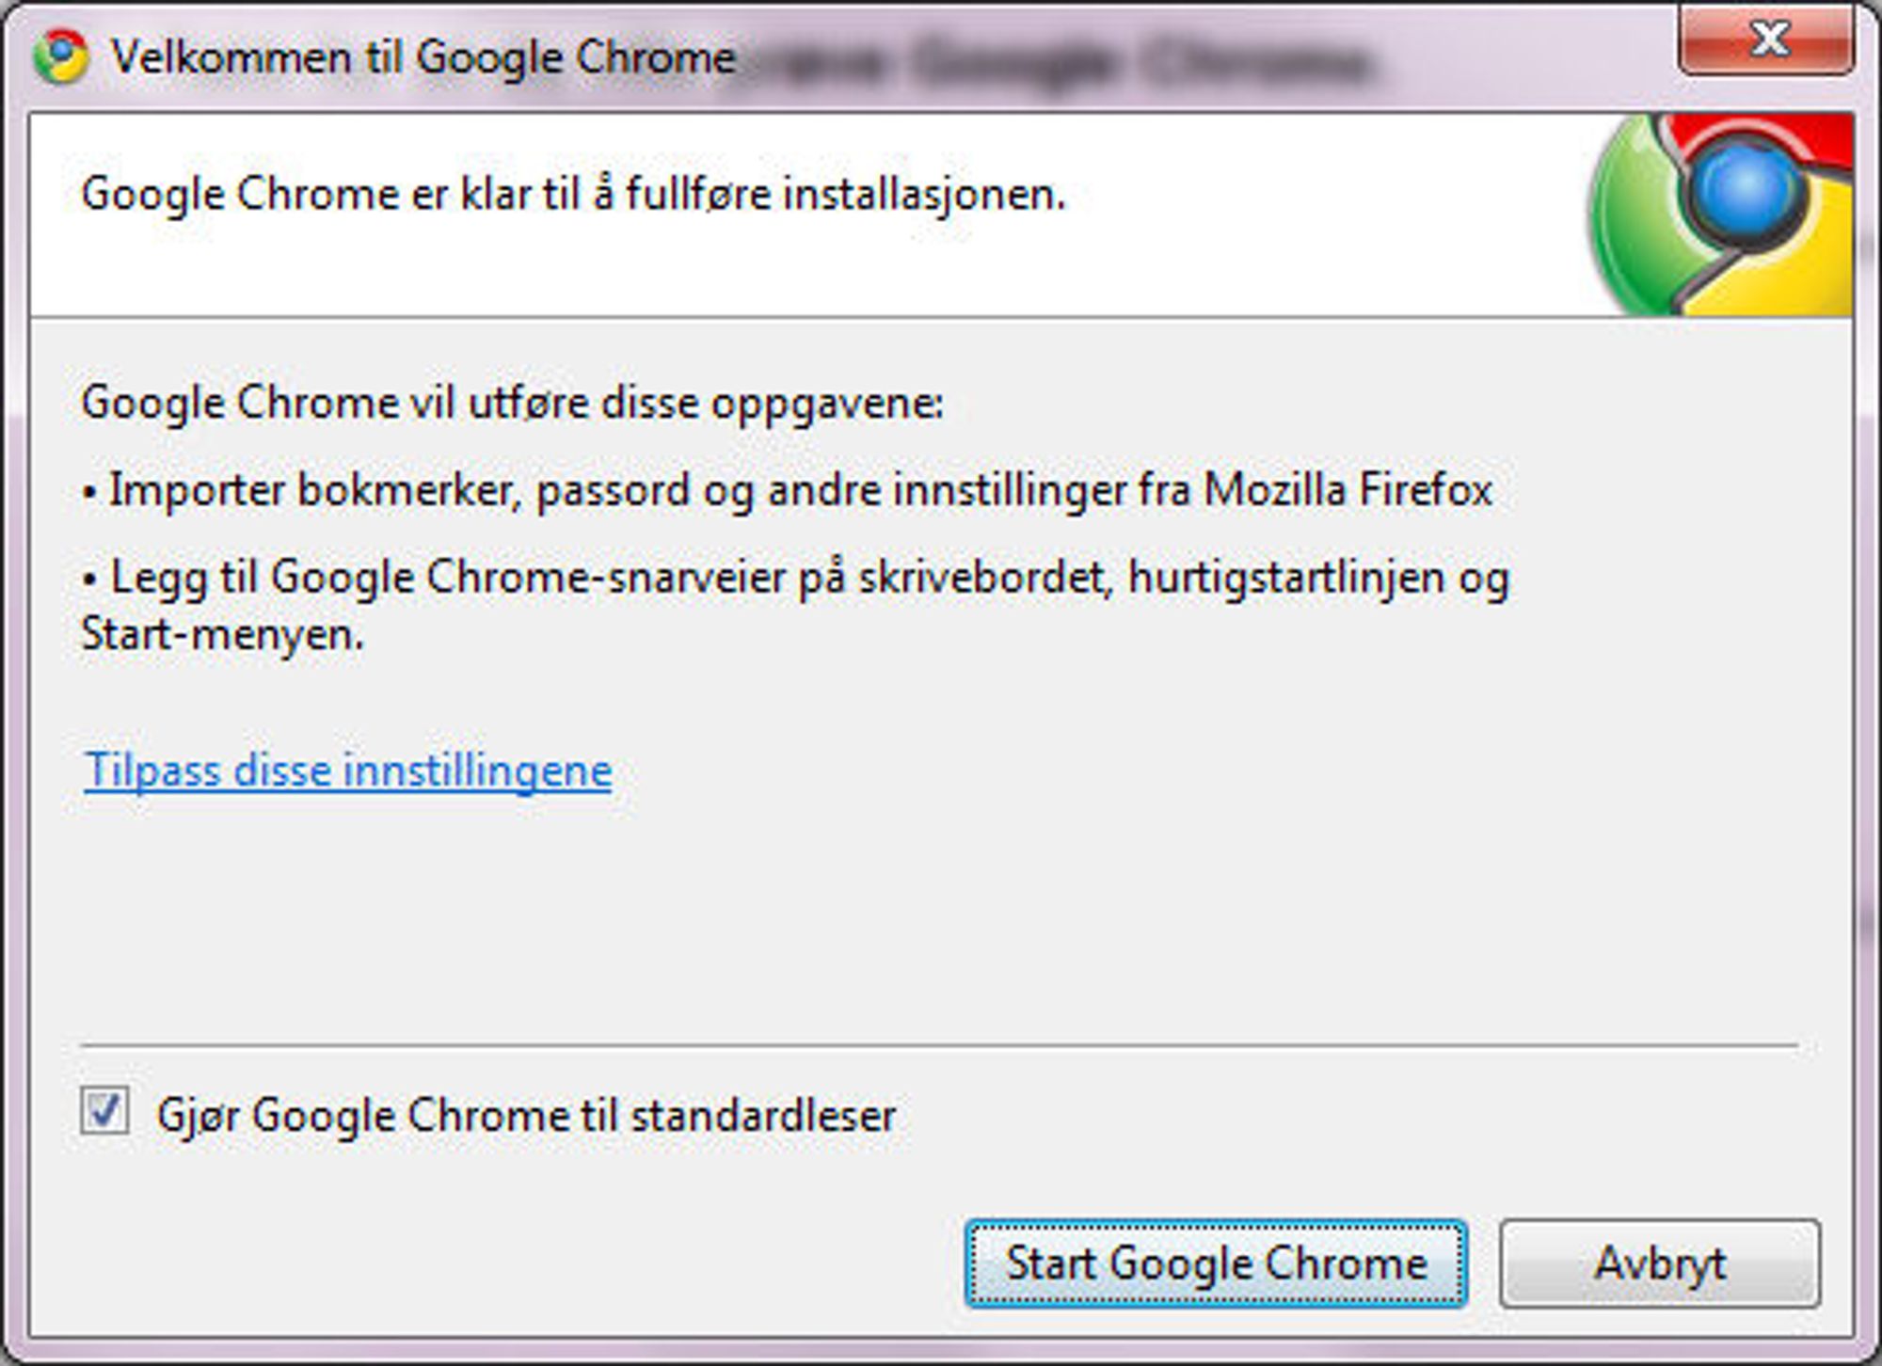Cancel installation with the Avbryt button
1882x1366 pixels.
pos(1660,1263)
